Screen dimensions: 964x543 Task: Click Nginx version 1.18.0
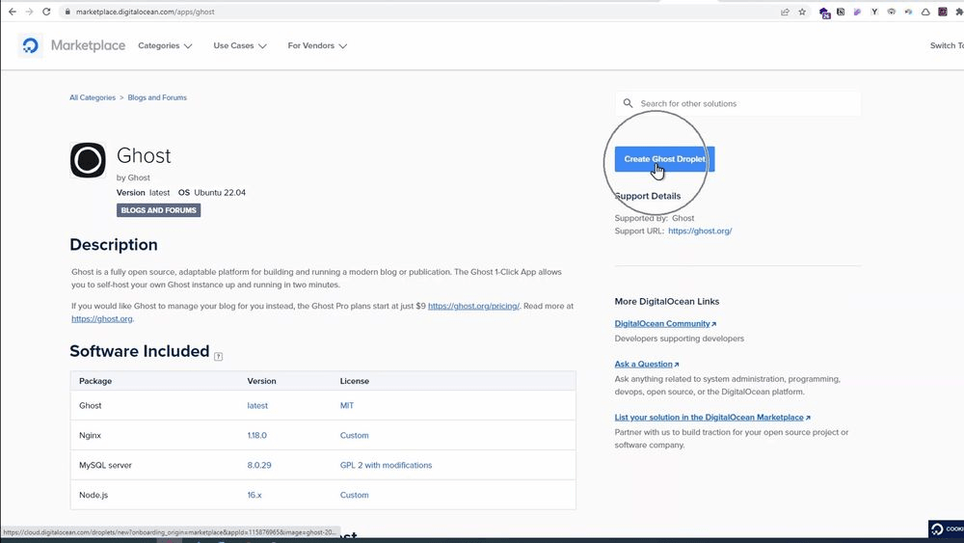click(257, 435)
